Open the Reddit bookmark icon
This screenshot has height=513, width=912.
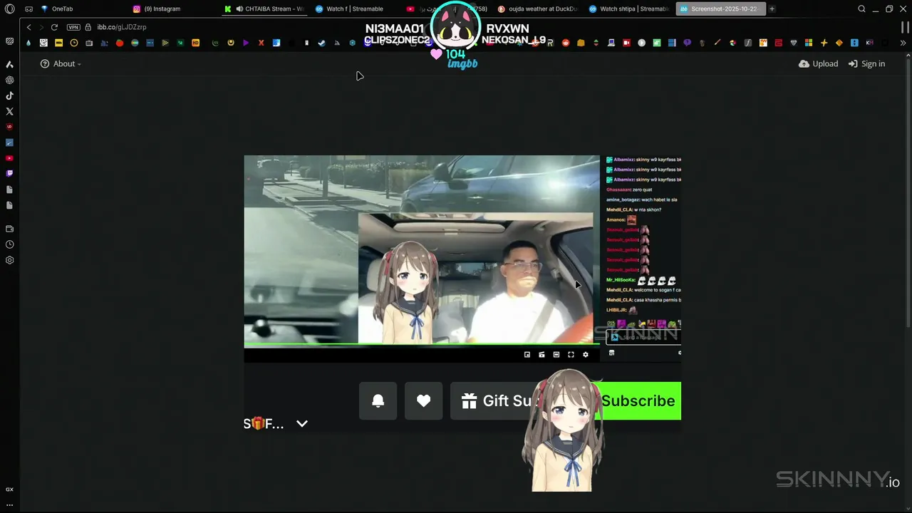click(566, 43)
